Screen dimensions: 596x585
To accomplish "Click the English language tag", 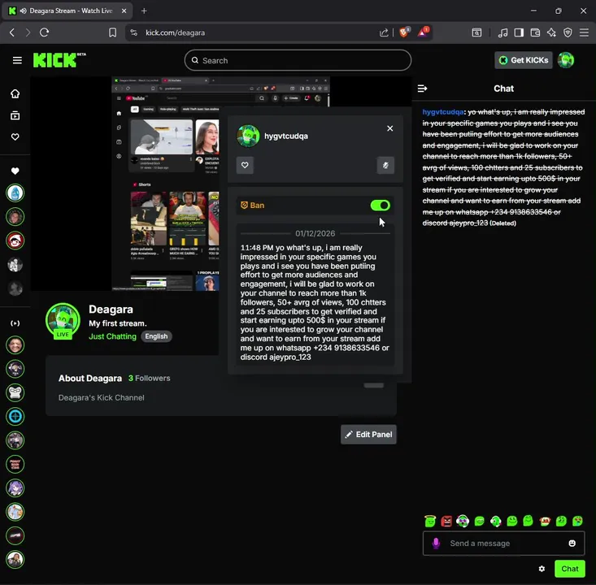I will tap(156, 336).
